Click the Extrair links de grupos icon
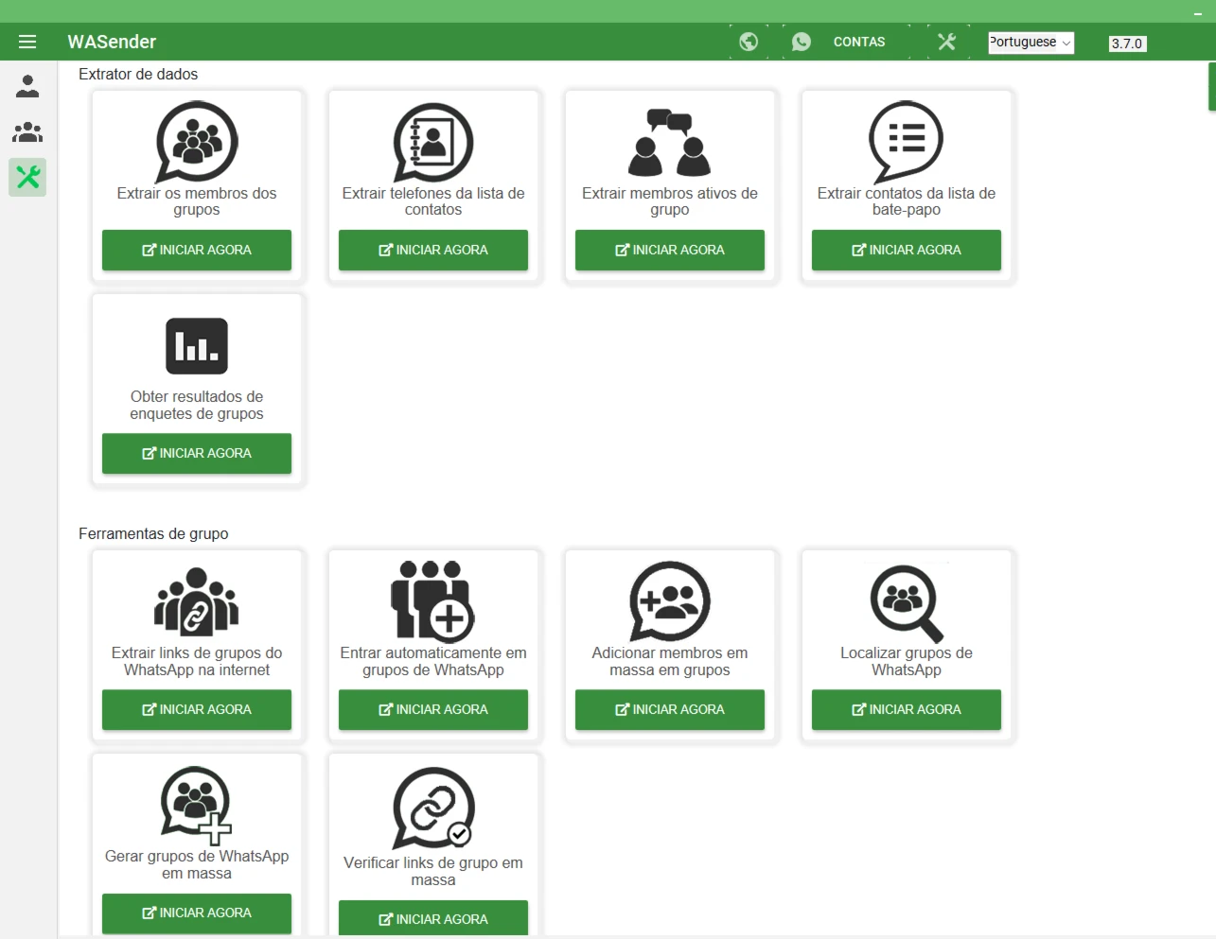Image resolution: width=1216 pixels, height=939 pixels. 197,601
